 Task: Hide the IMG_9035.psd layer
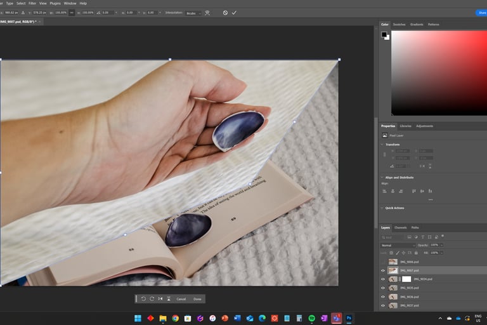(x=383, y=288)
